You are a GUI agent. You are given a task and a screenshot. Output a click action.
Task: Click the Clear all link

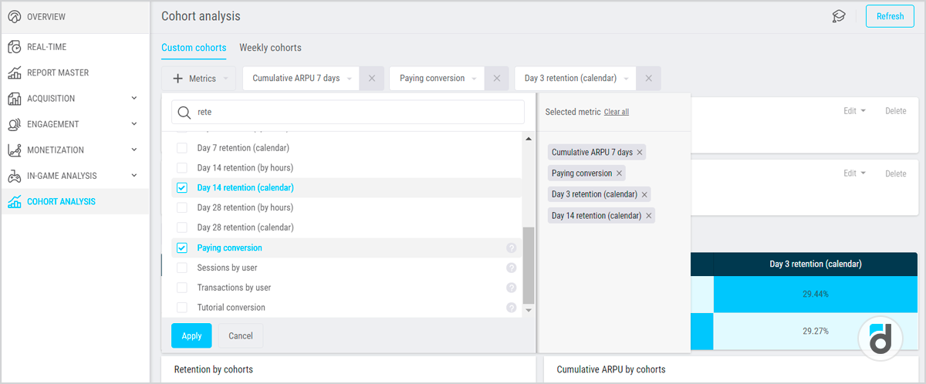point(616,112)
